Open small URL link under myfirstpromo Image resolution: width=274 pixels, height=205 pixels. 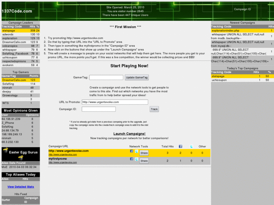click(x=63, y=162)
